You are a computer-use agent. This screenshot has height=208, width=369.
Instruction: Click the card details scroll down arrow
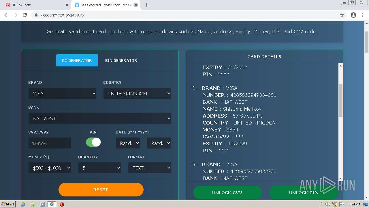pos(340,179)
